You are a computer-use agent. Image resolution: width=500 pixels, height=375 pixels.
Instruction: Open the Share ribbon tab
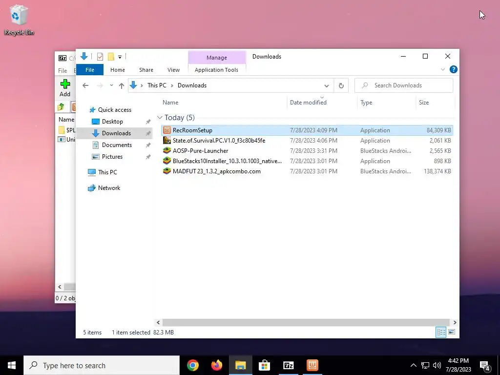point(146,69)
